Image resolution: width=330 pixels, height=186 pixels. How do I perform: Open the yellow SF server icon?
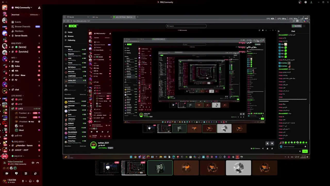5,91
